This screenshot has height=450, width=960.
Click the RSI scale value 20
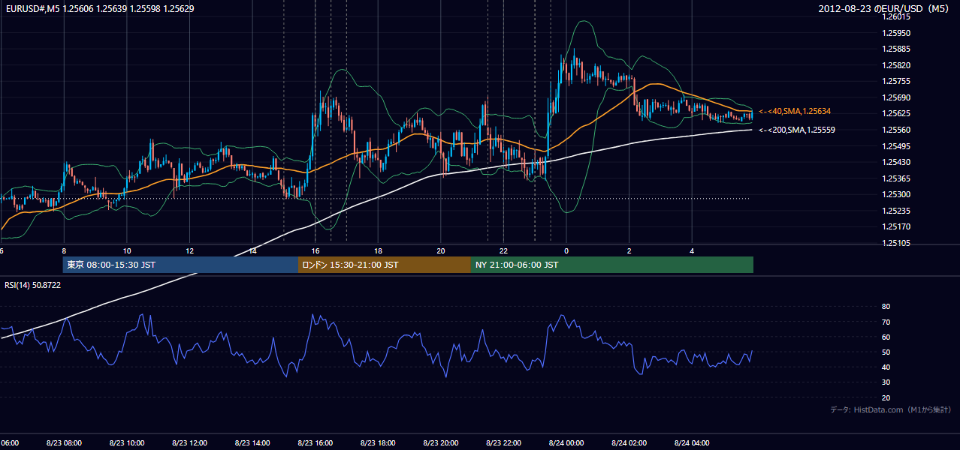pos(886,397)
